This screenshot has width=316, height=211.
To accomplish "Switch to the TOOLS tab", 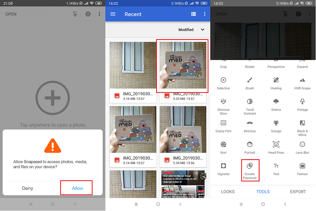I will tap(263, 192).
